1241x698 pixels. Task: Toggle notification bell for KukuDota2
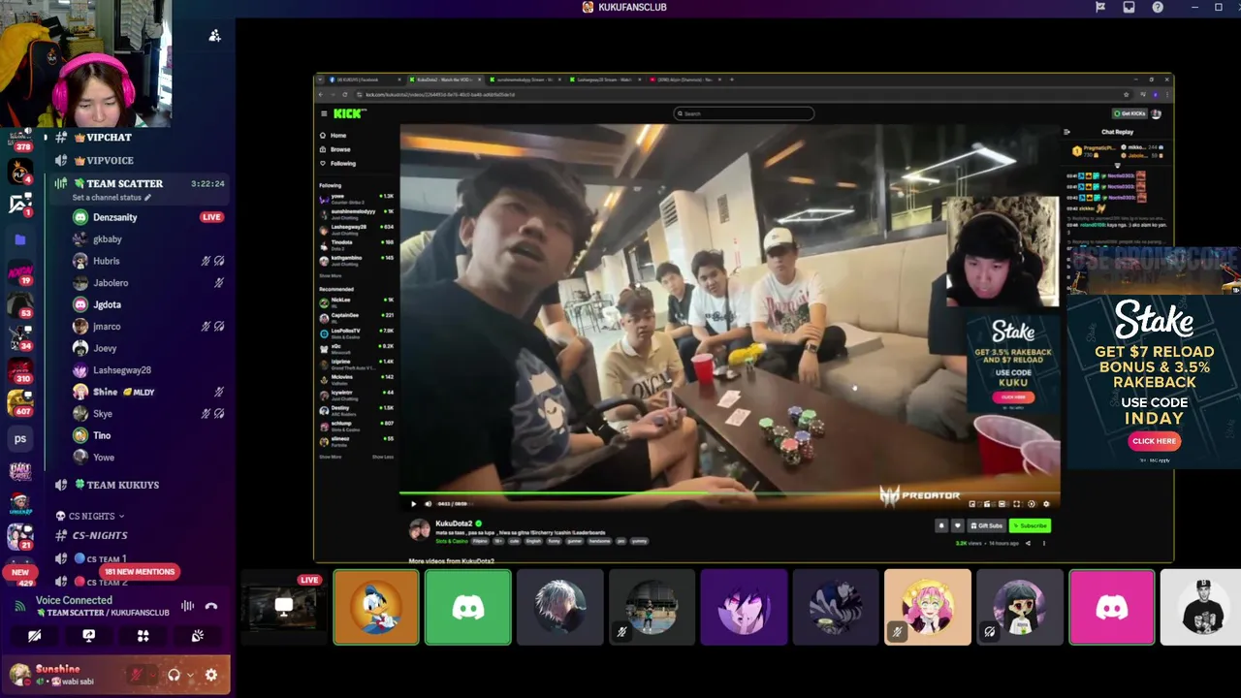coord(940,525)
